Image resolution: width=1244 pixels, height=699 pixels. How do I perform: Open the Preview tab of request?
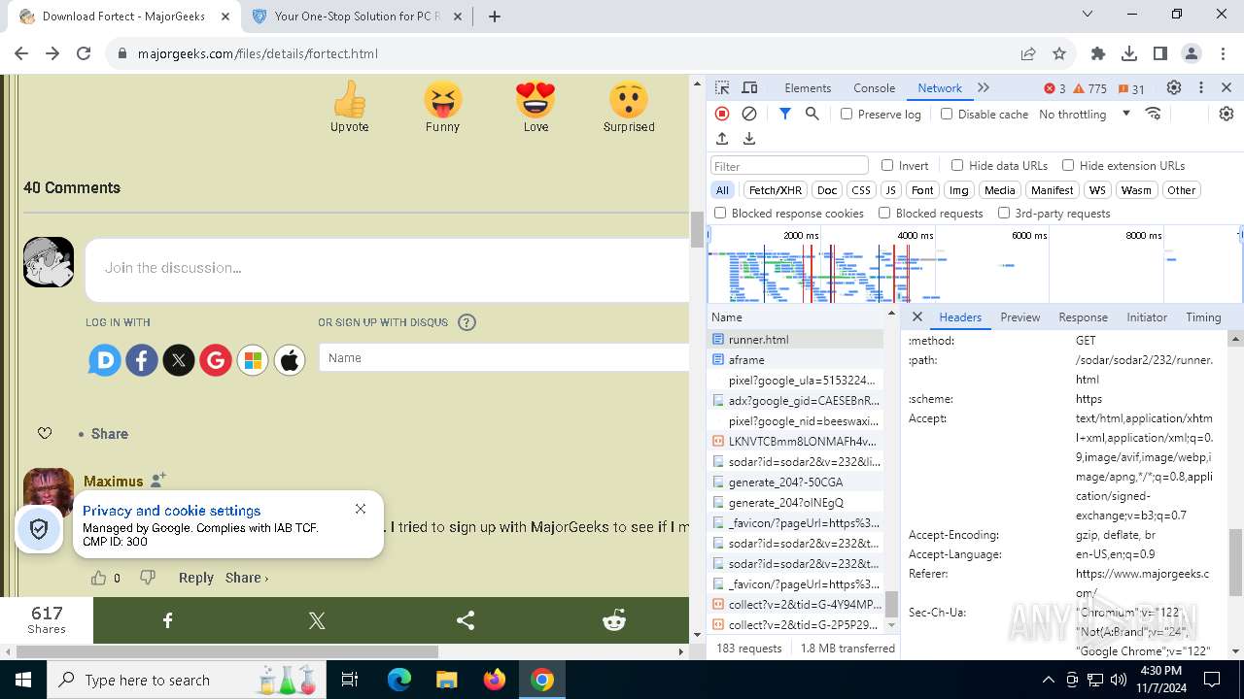pyautogui.click(x=1019, y=317)
